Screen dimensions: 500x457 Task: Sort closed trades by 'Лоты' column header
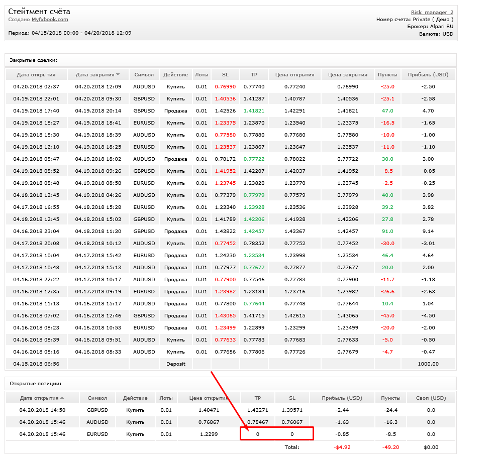click(202, 74)
